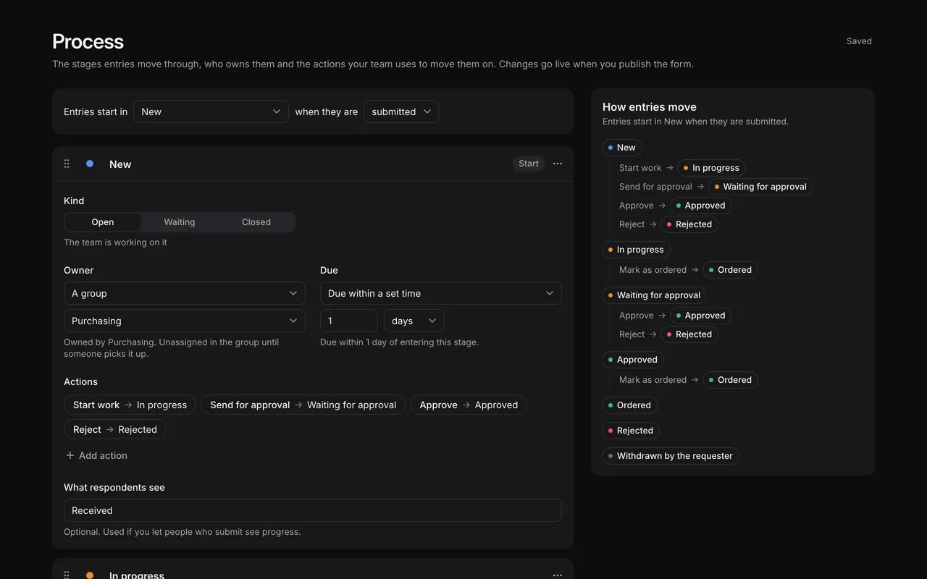The image size is (927, 579).
Task: Click the plus icon for Add action
Action: tap(70, 455)
